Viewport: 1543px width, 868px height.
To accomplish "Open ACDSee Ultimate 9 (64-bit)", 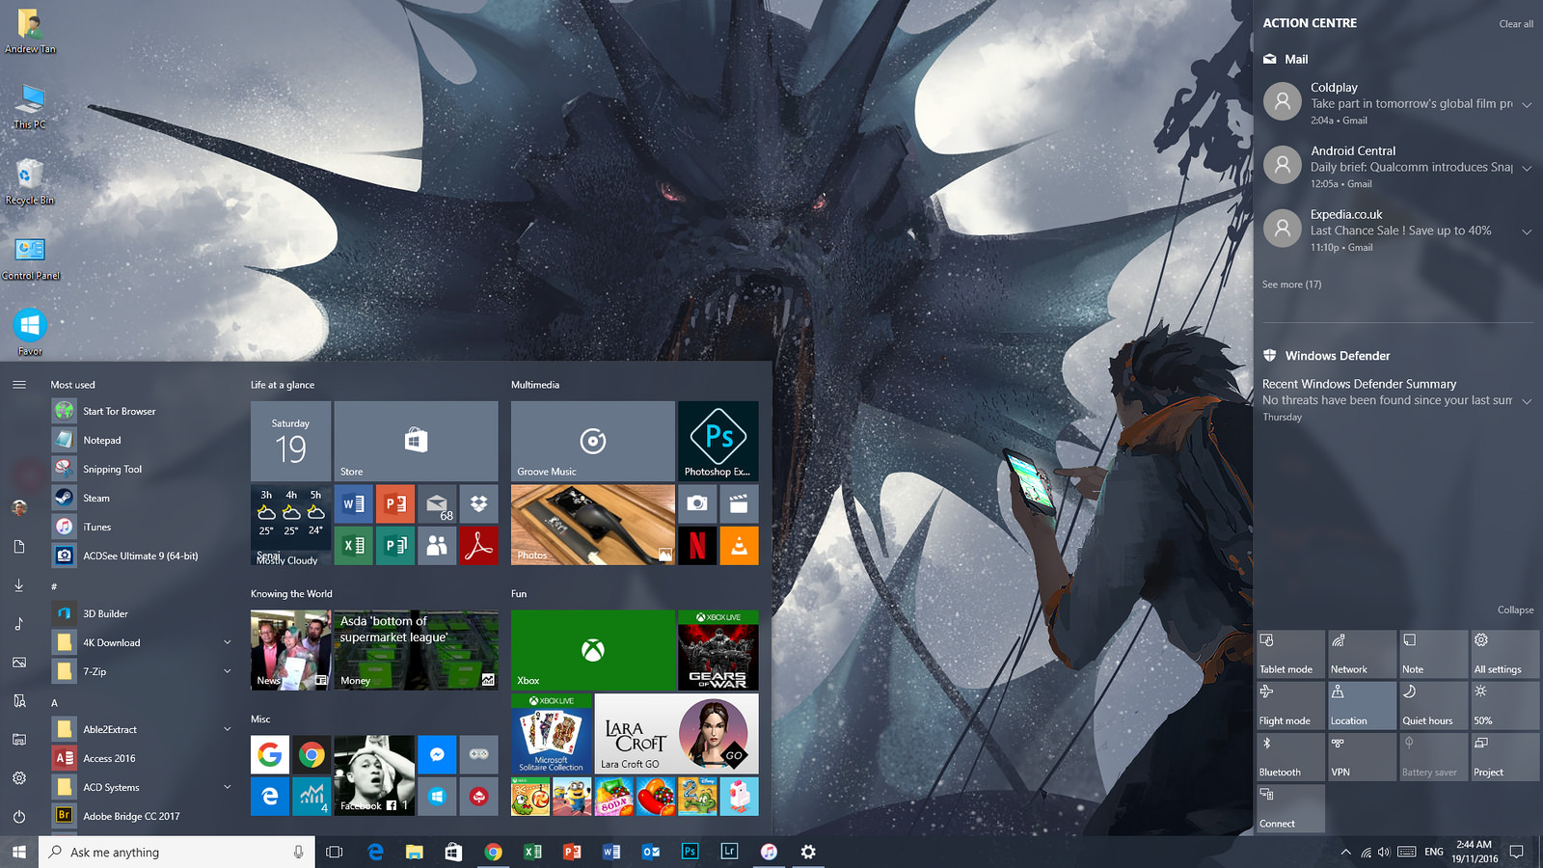I will click(x=142, y=556).
